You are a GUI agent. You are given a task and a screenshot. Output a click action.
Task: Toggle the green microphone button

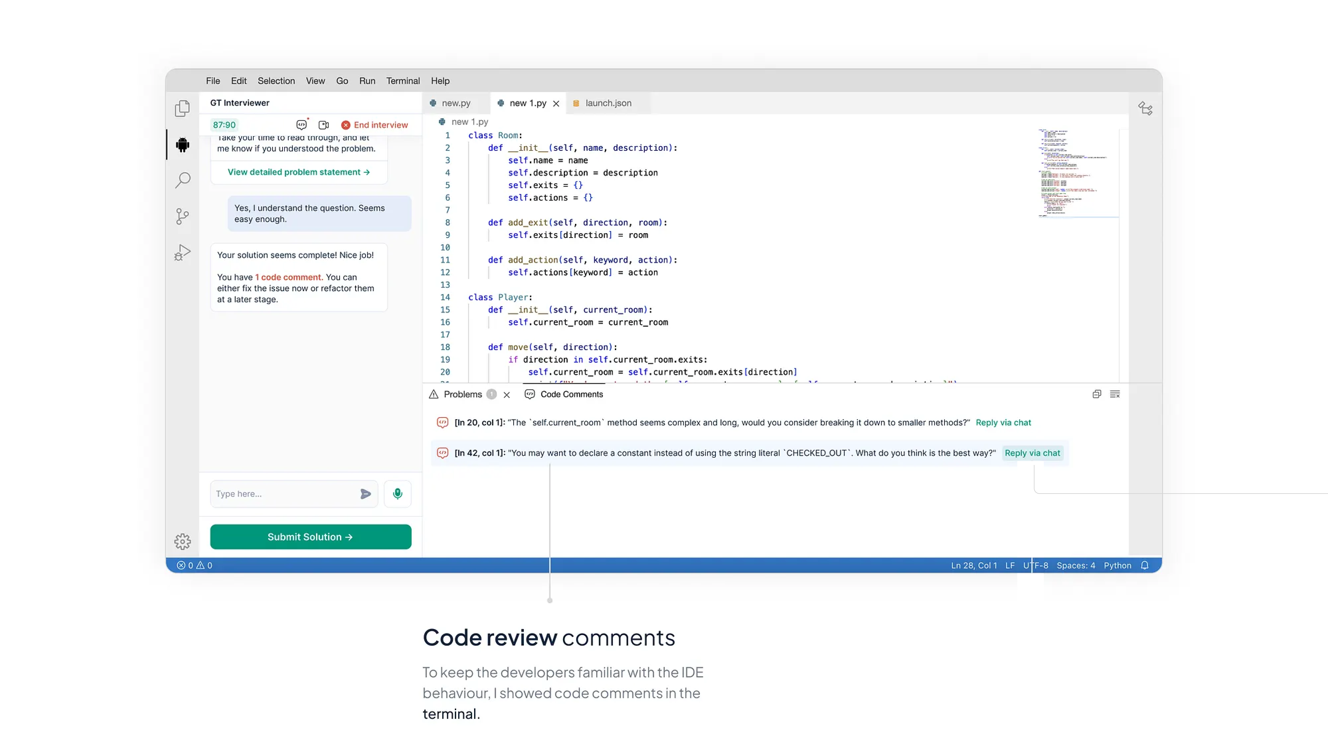pyautogui.click(x=397, y=494)
